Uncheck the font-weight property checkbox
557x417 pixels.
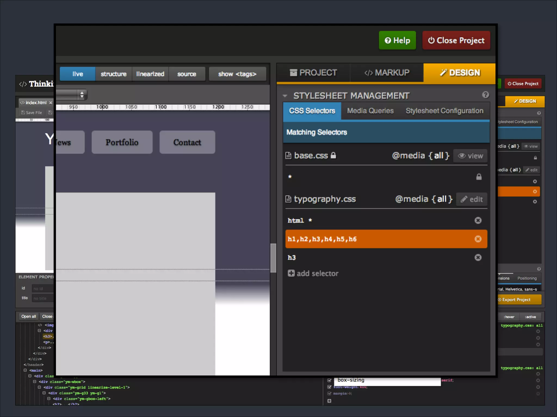329,387
